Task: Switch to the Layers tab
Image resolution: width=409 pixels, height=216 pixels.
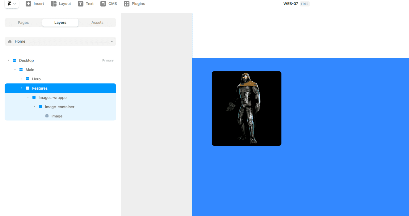Action: click(60, 23)
